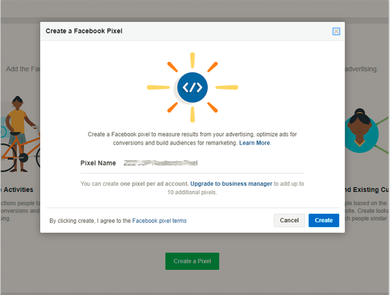Click the blue pixel code icon
The height and width of the screenshot is (295, 390).
tap(192, 87)
